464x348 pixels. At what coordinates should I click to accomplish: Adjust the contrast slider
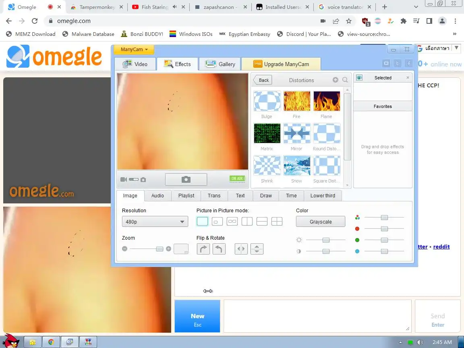[x=326, y=251]
